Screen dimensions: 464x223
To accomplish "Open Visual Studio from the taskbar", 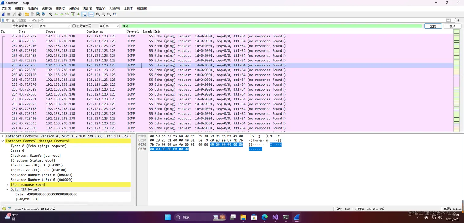I will click(275, 217).
